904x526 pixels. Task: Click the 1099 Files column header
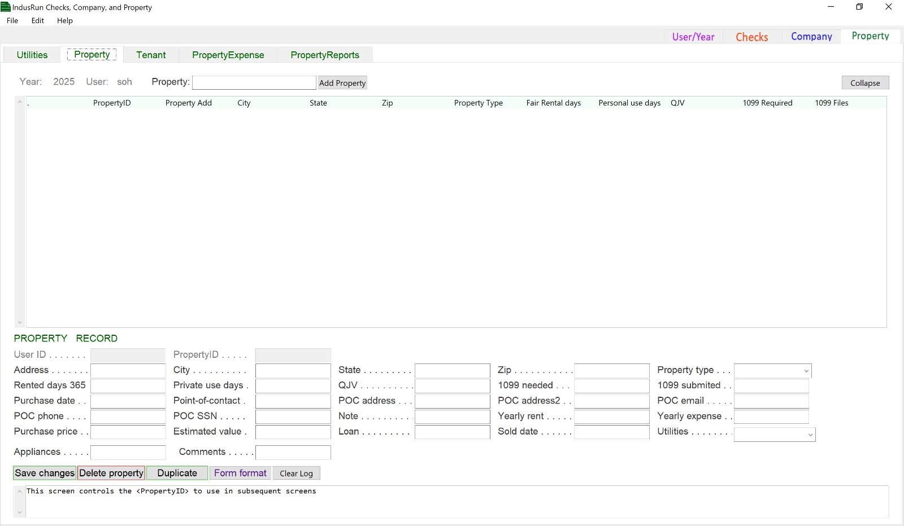pyautogui.click(x=832, y=103)
